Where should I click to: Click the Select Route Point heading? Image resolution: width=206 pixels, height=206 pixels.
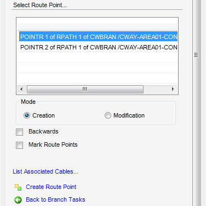(x=40, y=5)
